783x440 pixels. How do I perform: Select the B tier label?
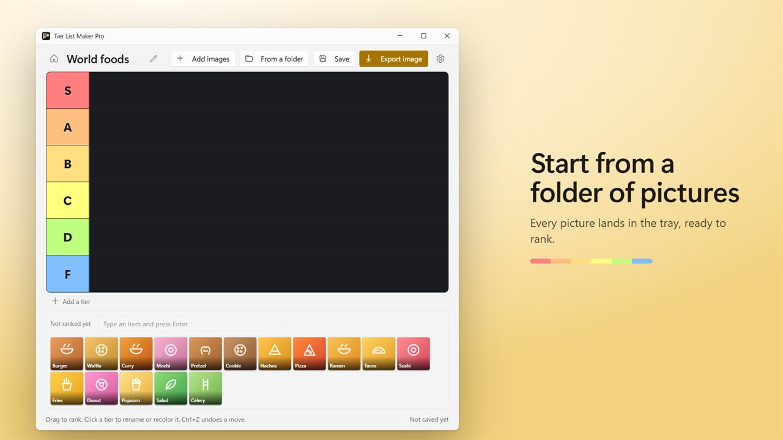coord(68,164)
